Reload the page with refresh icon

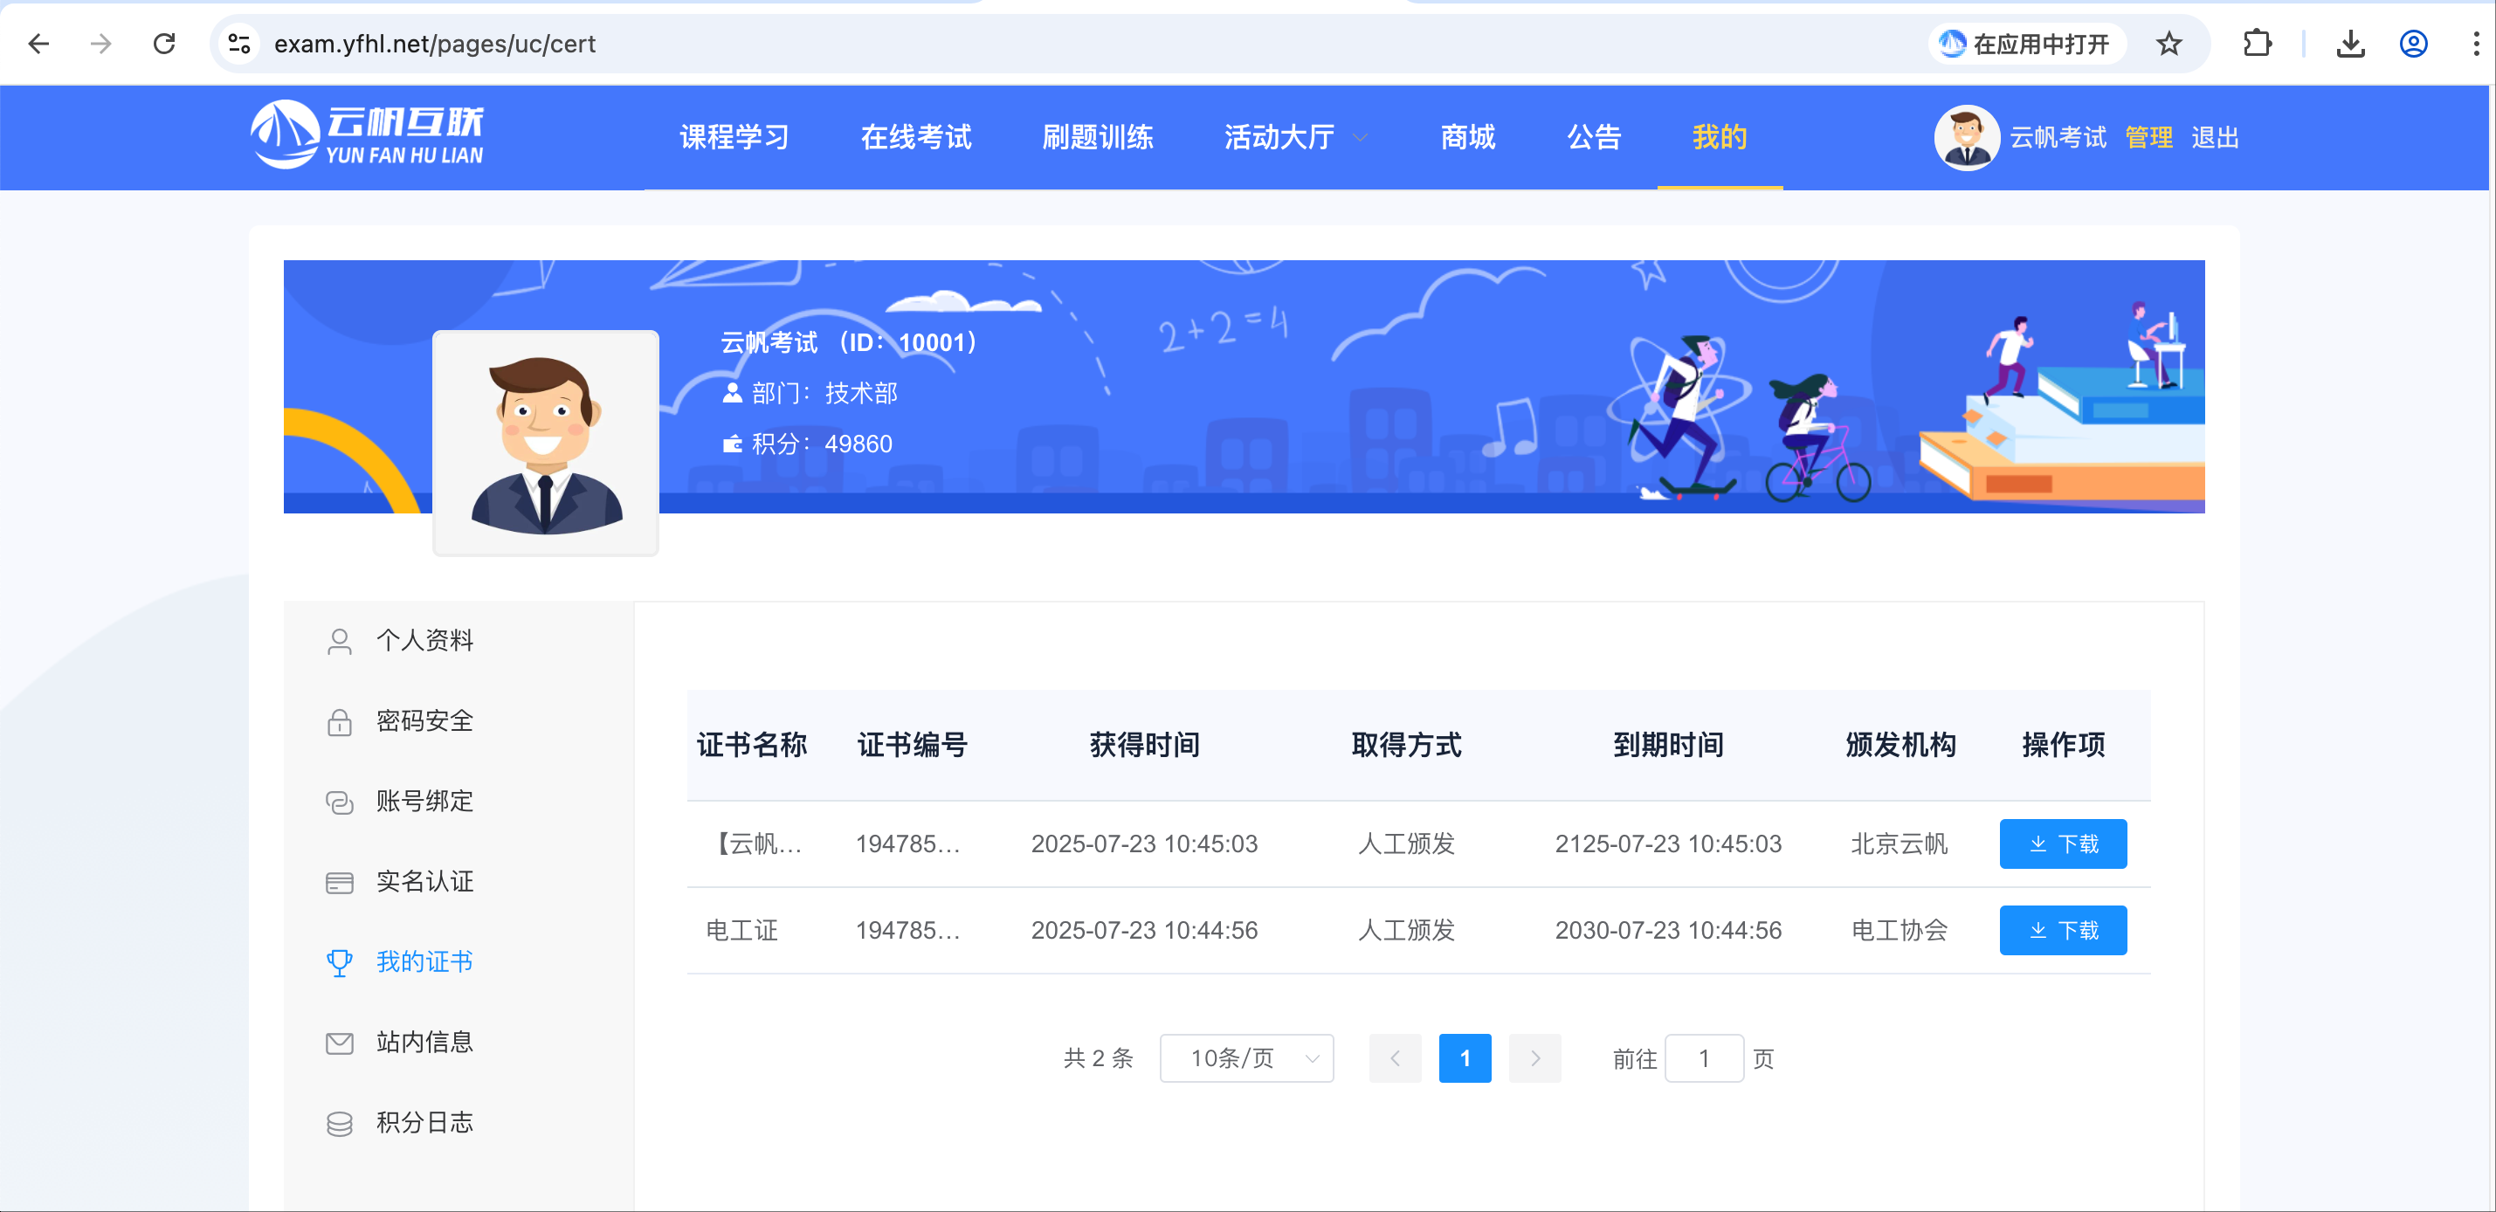tap(165, 44)
